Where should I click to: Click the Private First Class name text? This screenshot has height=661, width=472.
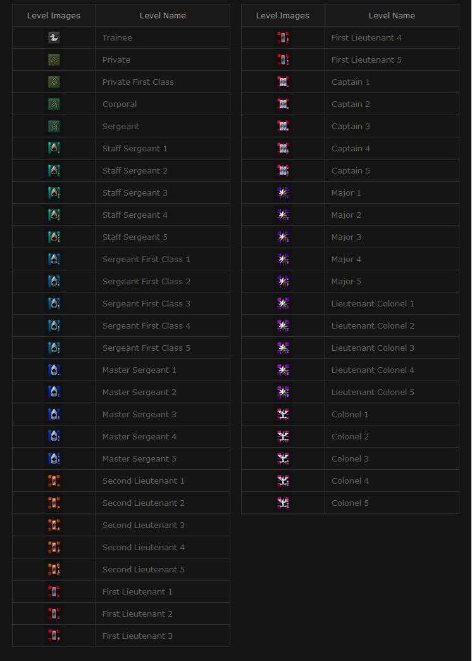point(138,82)
